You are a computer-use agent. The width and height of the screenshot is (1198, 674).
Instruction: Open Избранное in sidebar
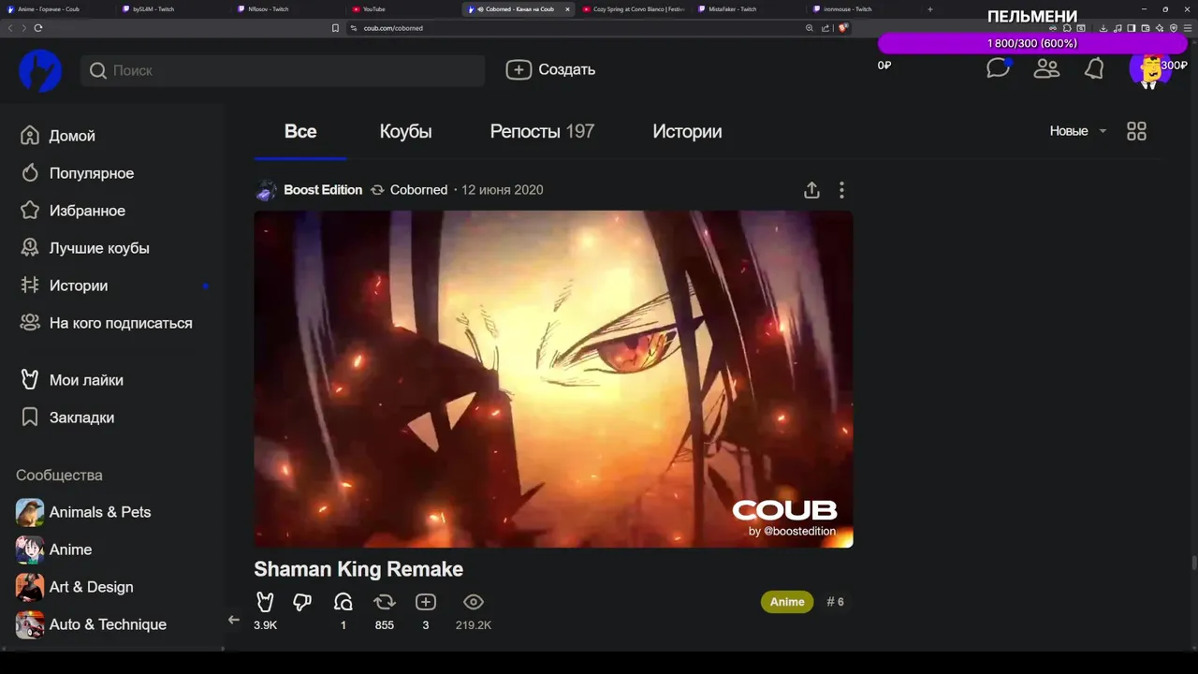tap(73, 211)
